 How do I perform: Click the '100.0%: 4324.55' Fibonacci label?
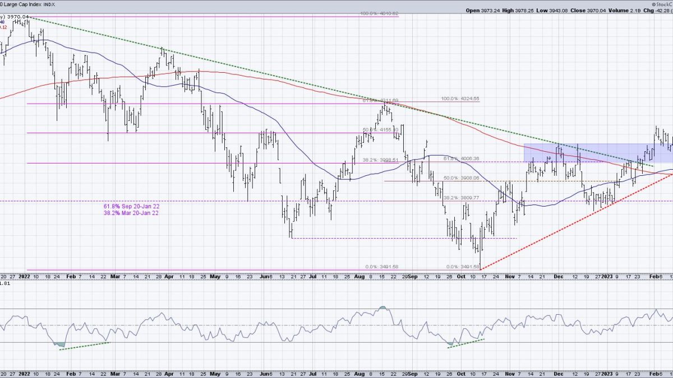point(460,99)
